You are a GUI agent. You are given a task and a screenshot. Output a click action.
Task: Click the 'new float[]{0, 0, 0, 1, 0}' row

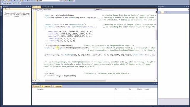point(63,39)
